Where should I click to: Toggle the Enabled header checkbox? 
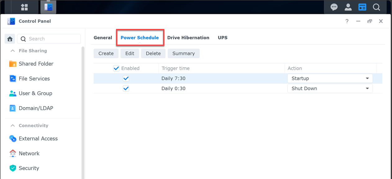point(116,68)
